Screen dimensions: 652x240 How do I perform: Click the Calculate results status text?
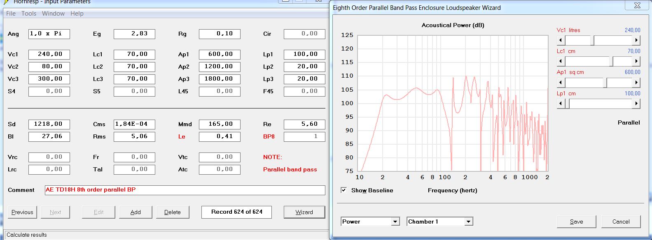pos(27,235)
